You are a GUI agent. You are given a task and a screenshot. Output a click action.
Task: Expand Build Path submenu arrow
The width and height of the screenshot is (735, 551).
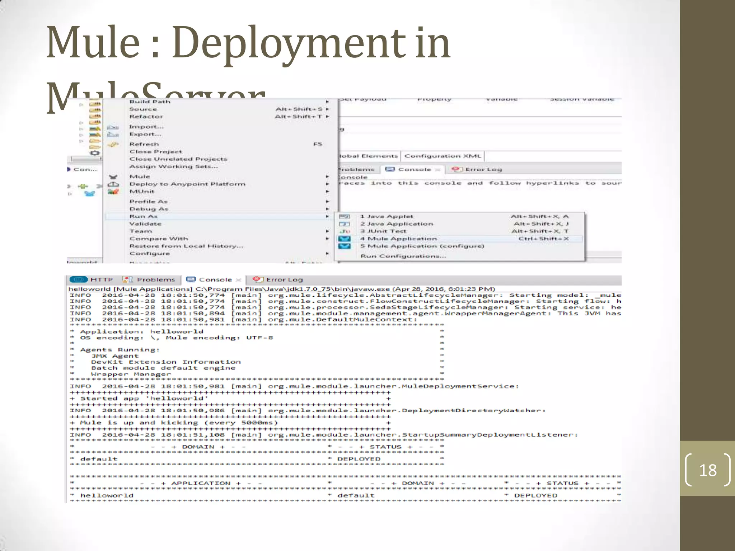pos(327,102)
